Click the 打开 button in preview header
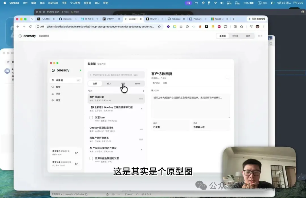The height and width of the screenshot is (198, 306). click(x=260, y=36)
